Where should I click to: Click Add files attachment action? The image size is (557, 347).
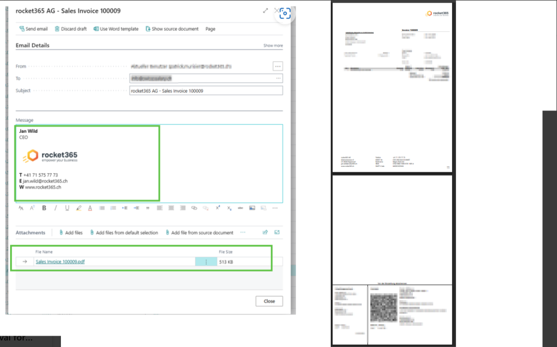(x=71, y=233)
